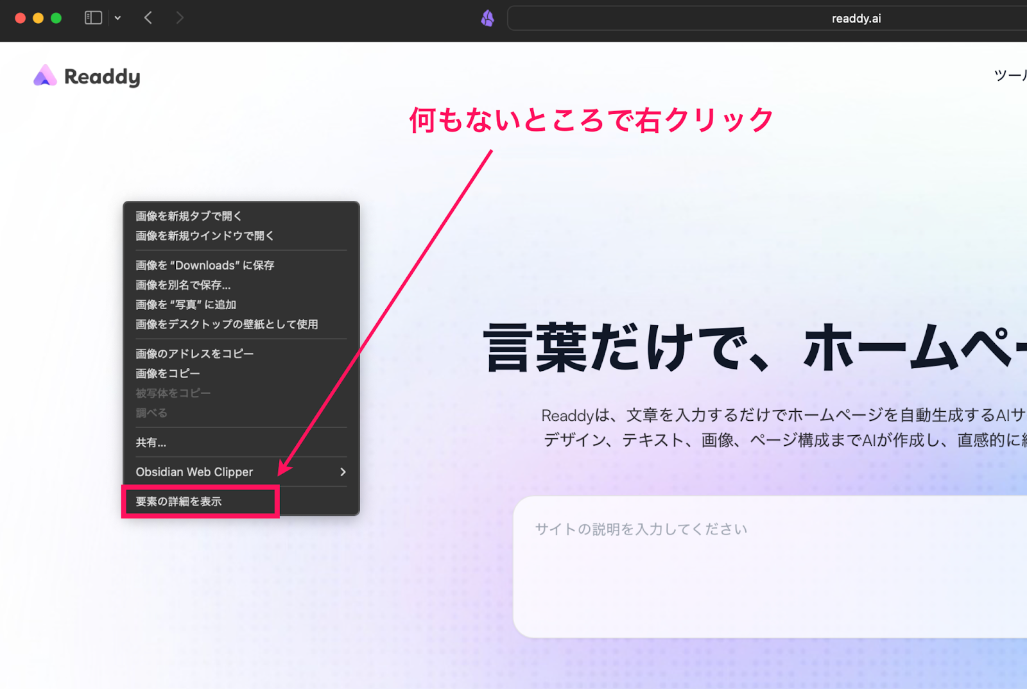Select 画像のアドレスをコピー
The width and height of the screenshot is (1027, 689).
194,353
